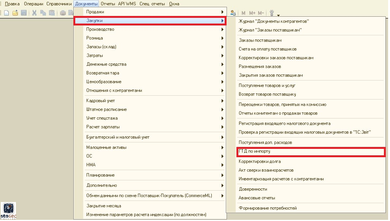Click the paste clipboard icon
The height and width of the screenshot is (221, 390).
(x=52, y=13)
